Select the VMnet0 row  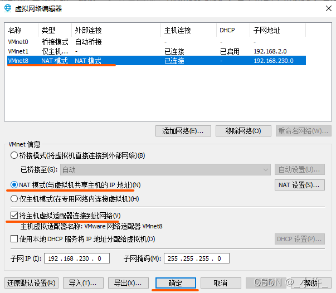click(x=157, y=42)
